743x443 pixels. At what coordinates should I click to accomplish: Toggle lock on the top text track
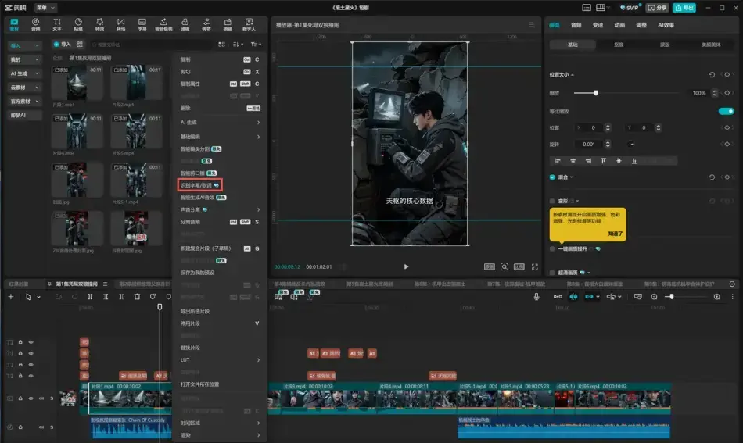coord(20,341)
